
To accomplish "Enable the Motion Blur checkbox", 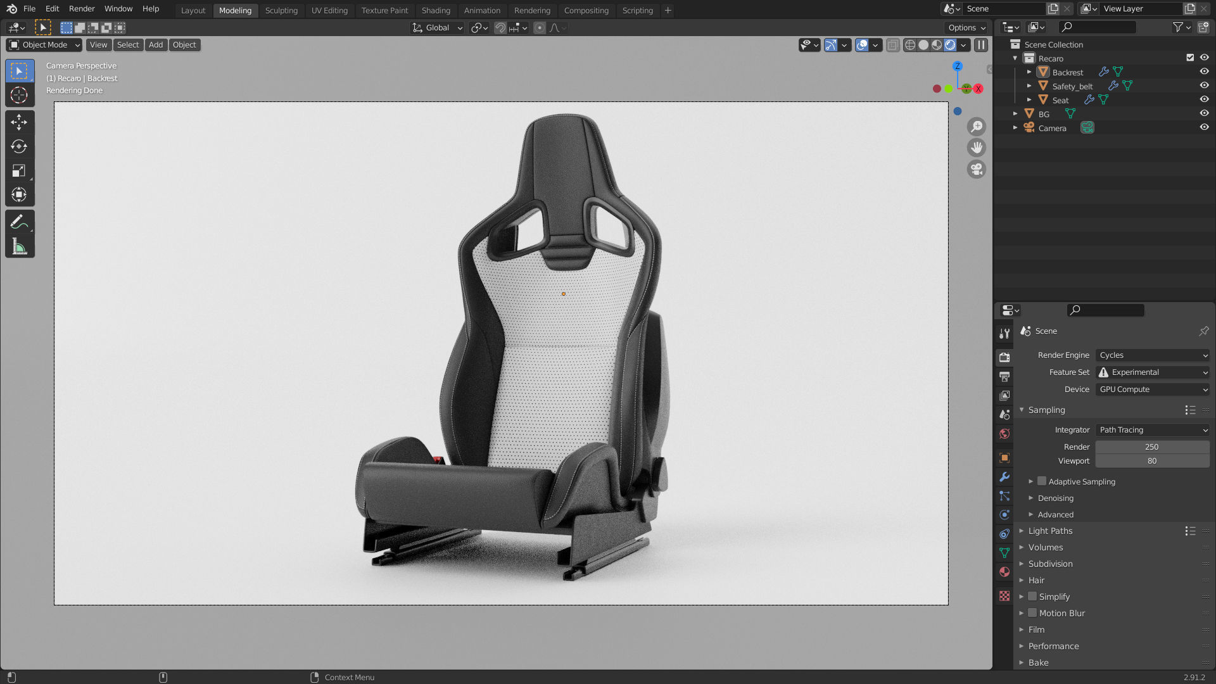I will click(x=1032, y=612).
